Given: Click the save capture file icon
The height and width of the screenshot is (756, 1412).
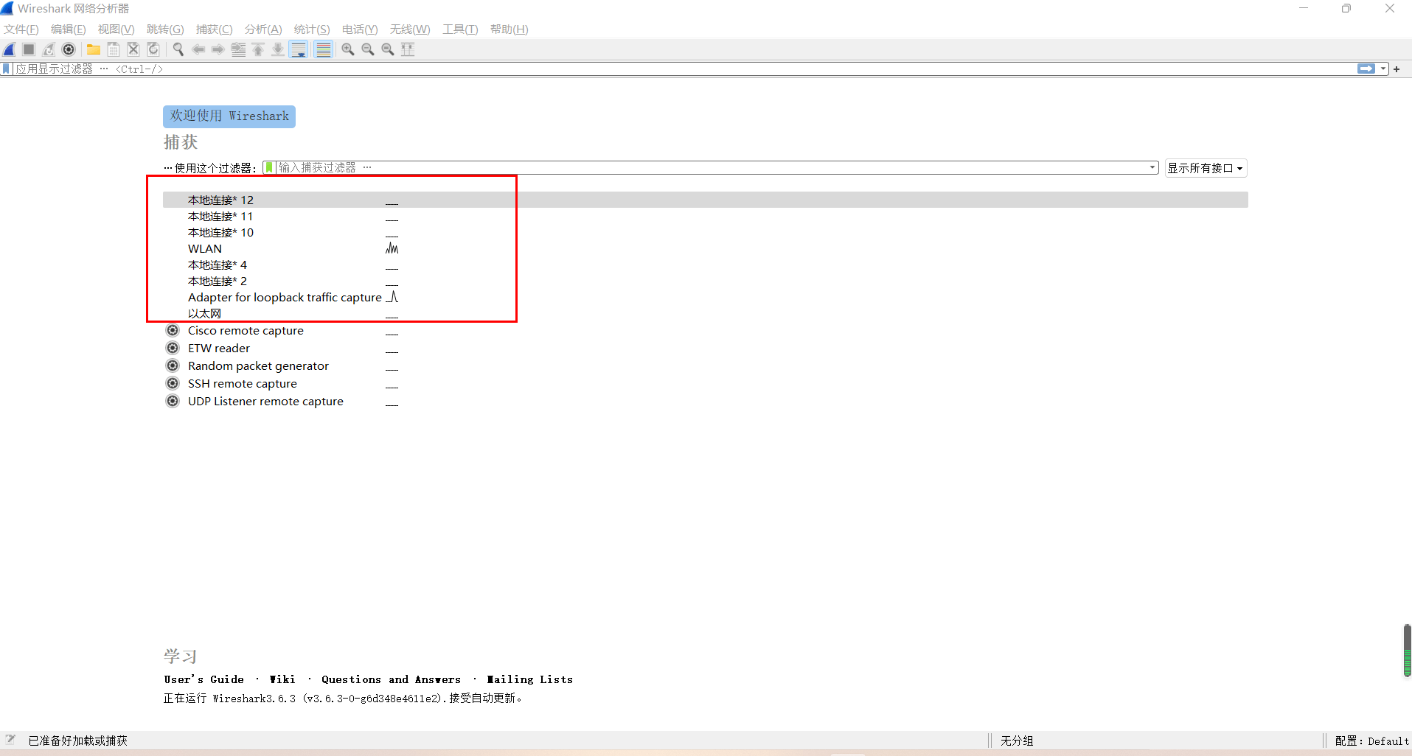Looking at the screenshot, I should click(114, 49).
